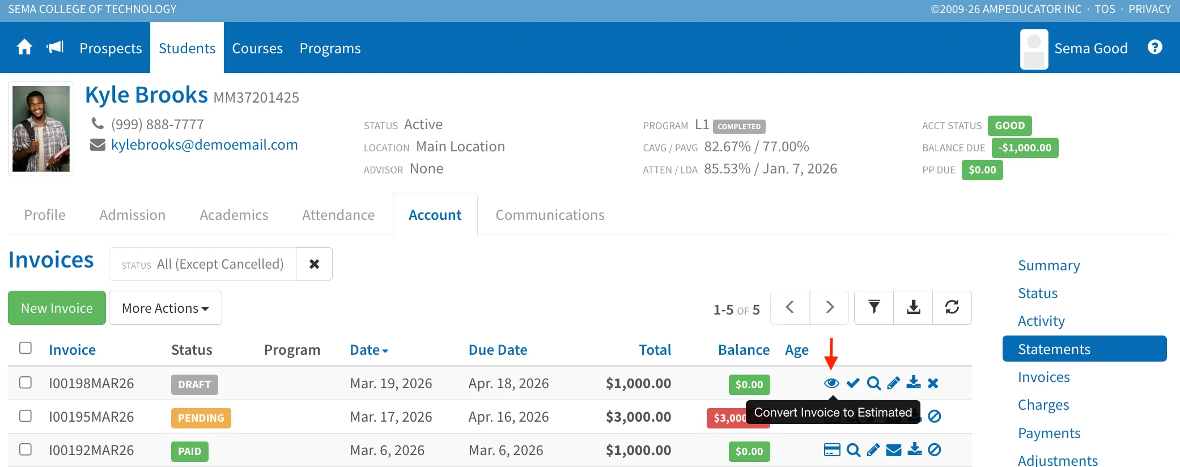Go to the home dashboard icon

(24, 47)
